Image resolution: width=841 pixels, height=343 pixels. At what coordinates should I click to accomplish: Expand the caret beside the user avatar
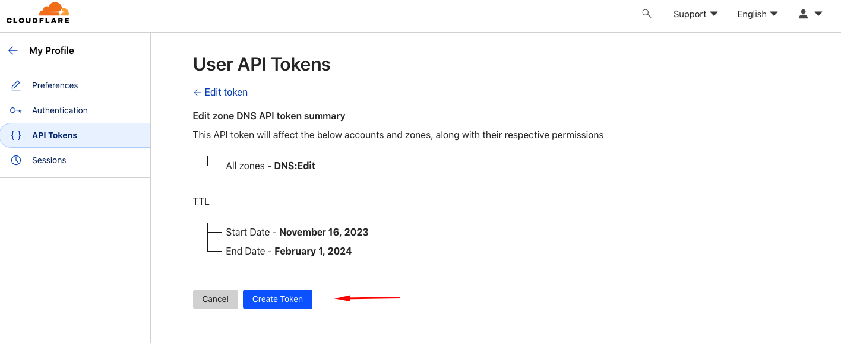click(818, 14)
